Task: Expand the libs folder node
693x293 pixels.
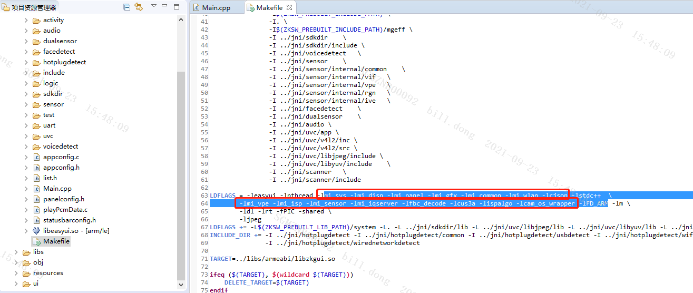Action: 16,252
